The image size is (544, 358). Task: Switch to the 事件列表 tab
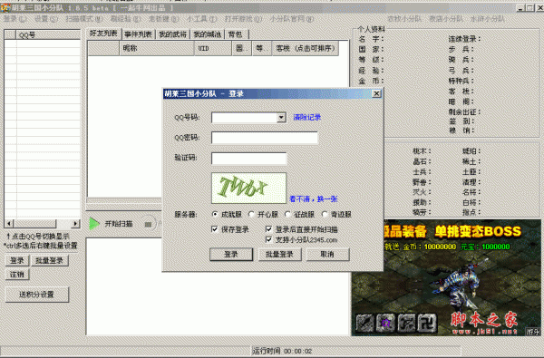(138, 34)
